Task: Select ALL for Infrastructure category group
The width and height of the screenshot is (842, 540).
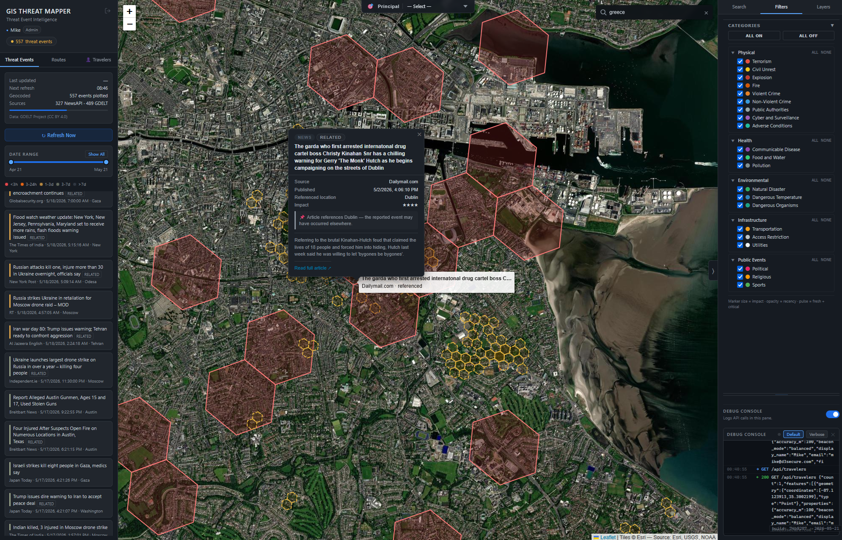Action: click(814, 220)
